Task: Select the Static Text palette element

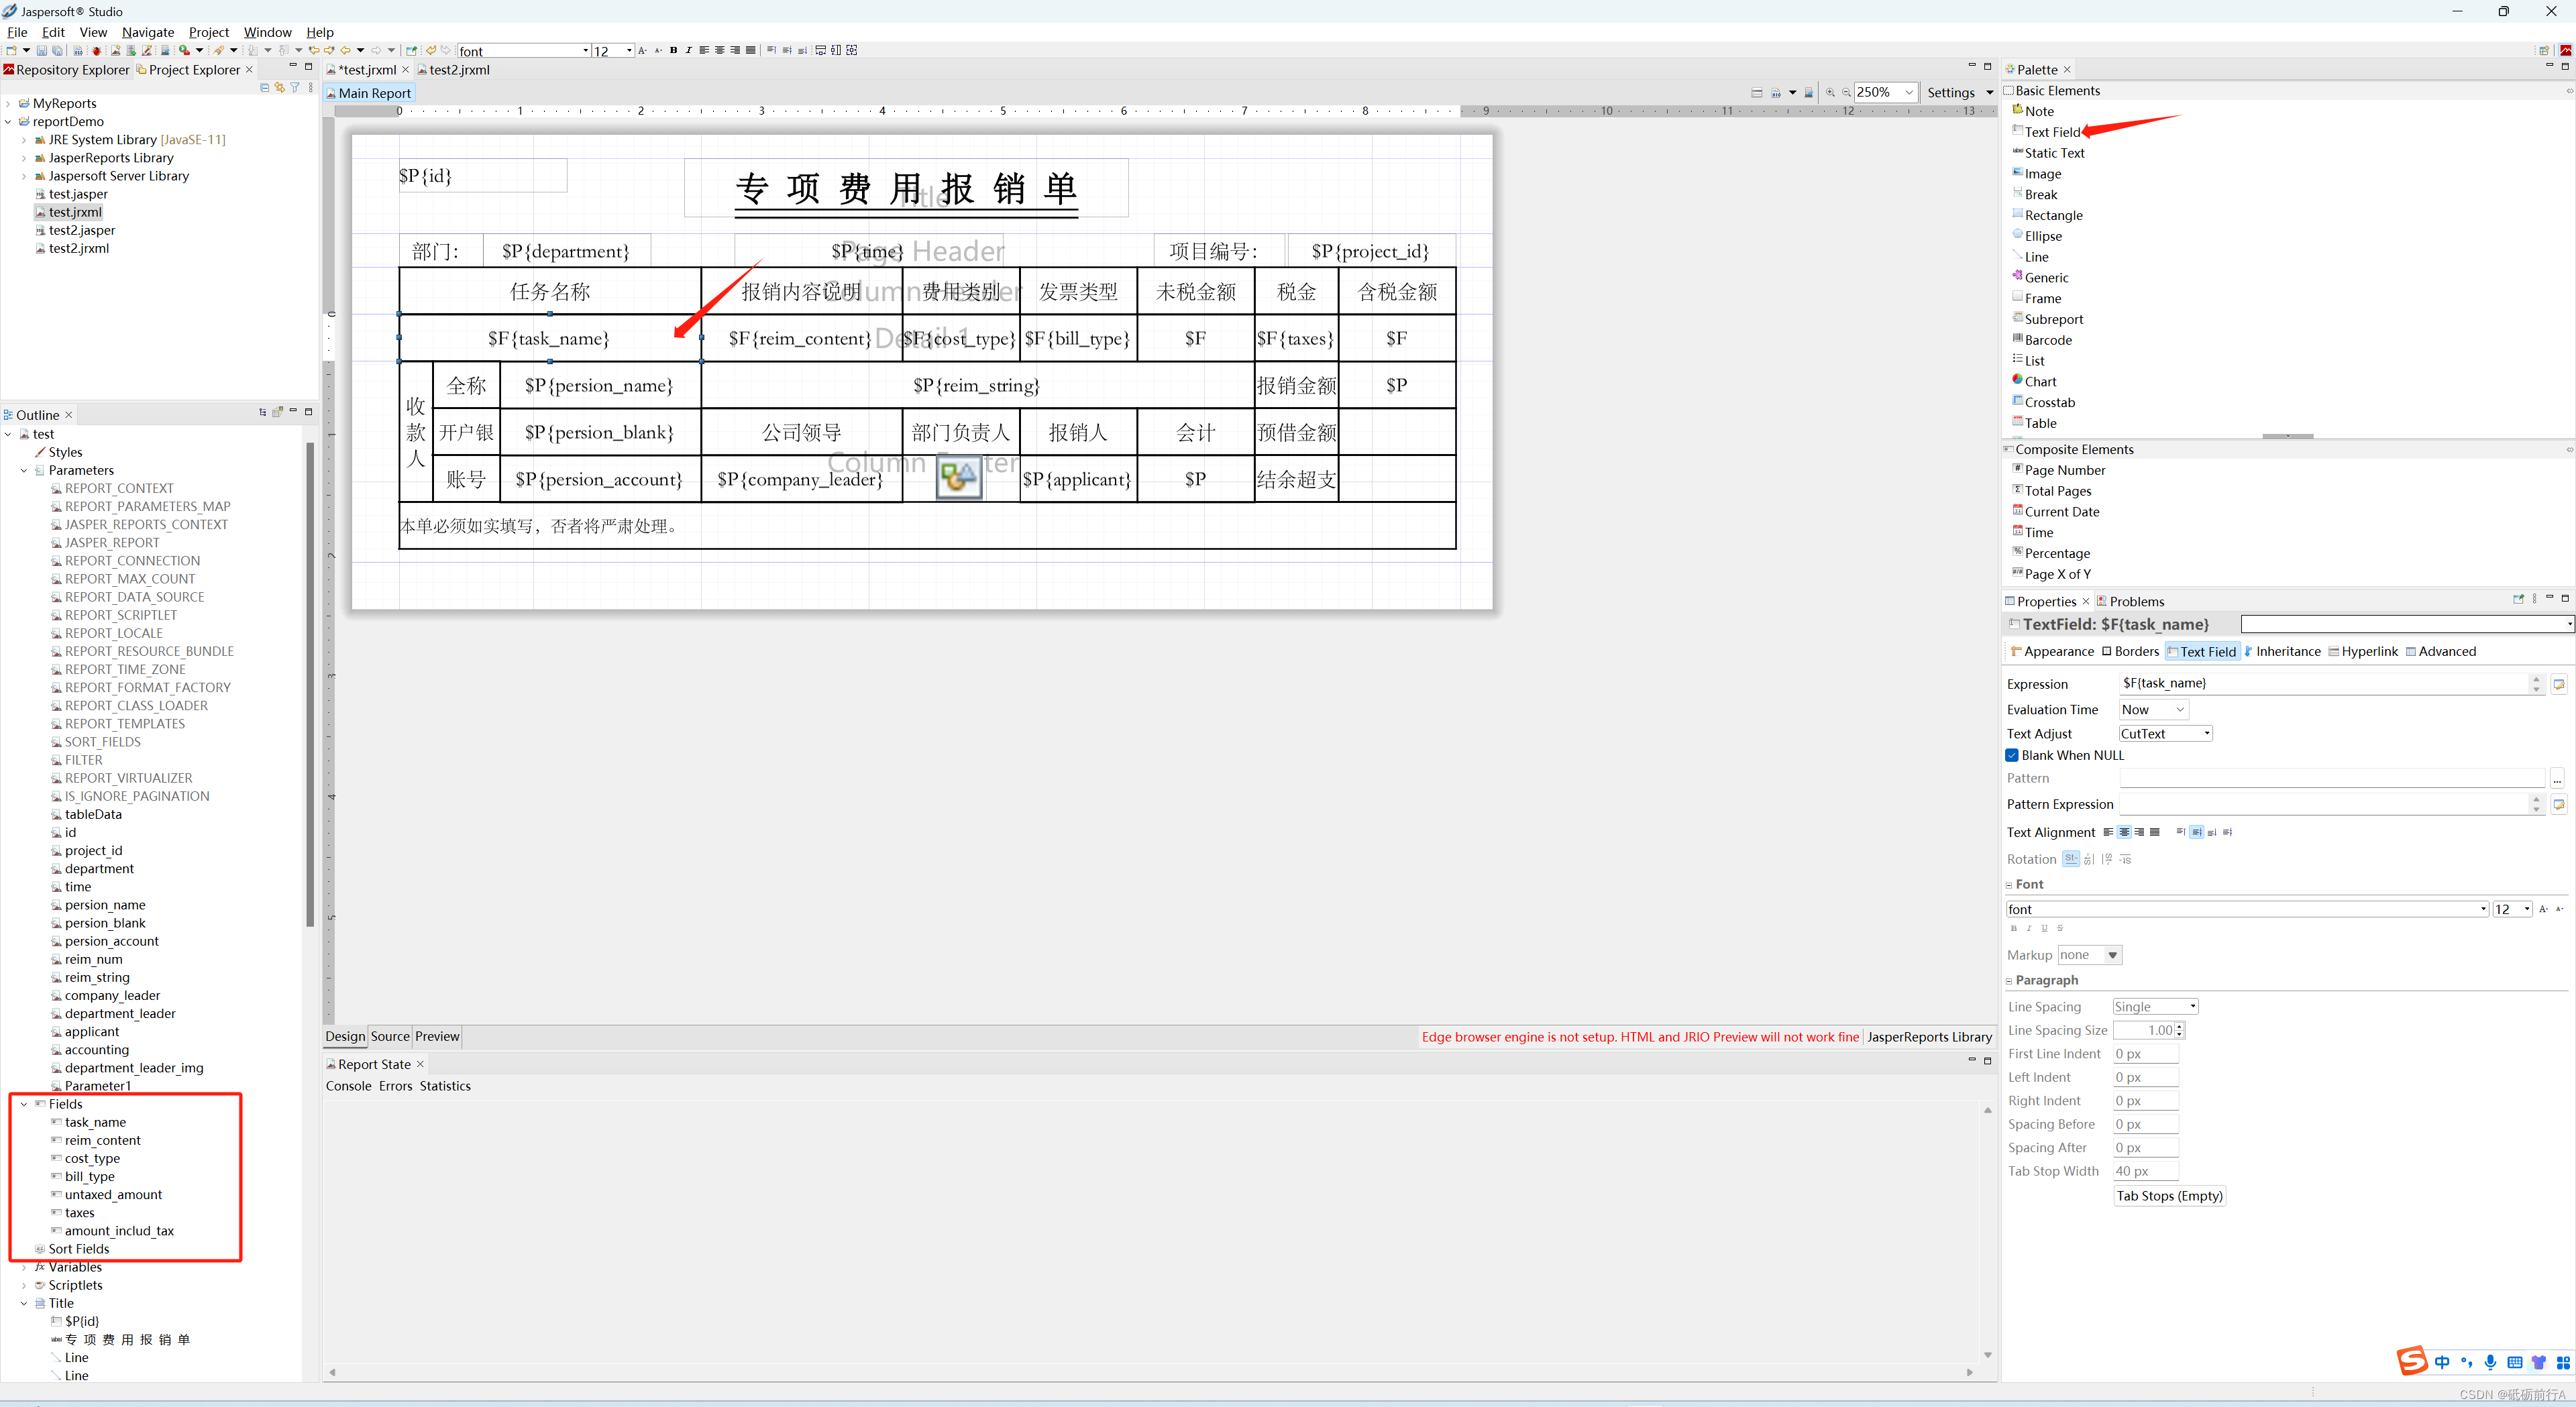Action: pos(2048,153)
